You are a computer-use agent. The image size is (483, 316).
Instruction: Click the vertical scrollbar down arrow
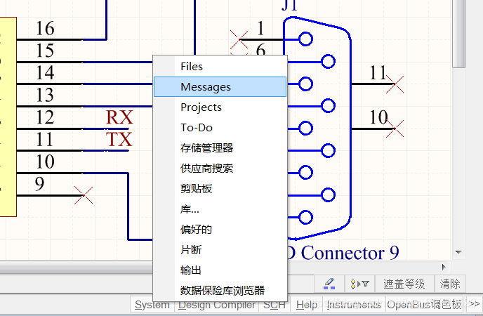[458, 252]
